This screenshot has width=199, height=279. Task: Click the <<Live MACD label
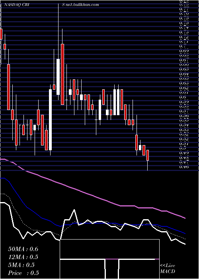click(168, 269)
